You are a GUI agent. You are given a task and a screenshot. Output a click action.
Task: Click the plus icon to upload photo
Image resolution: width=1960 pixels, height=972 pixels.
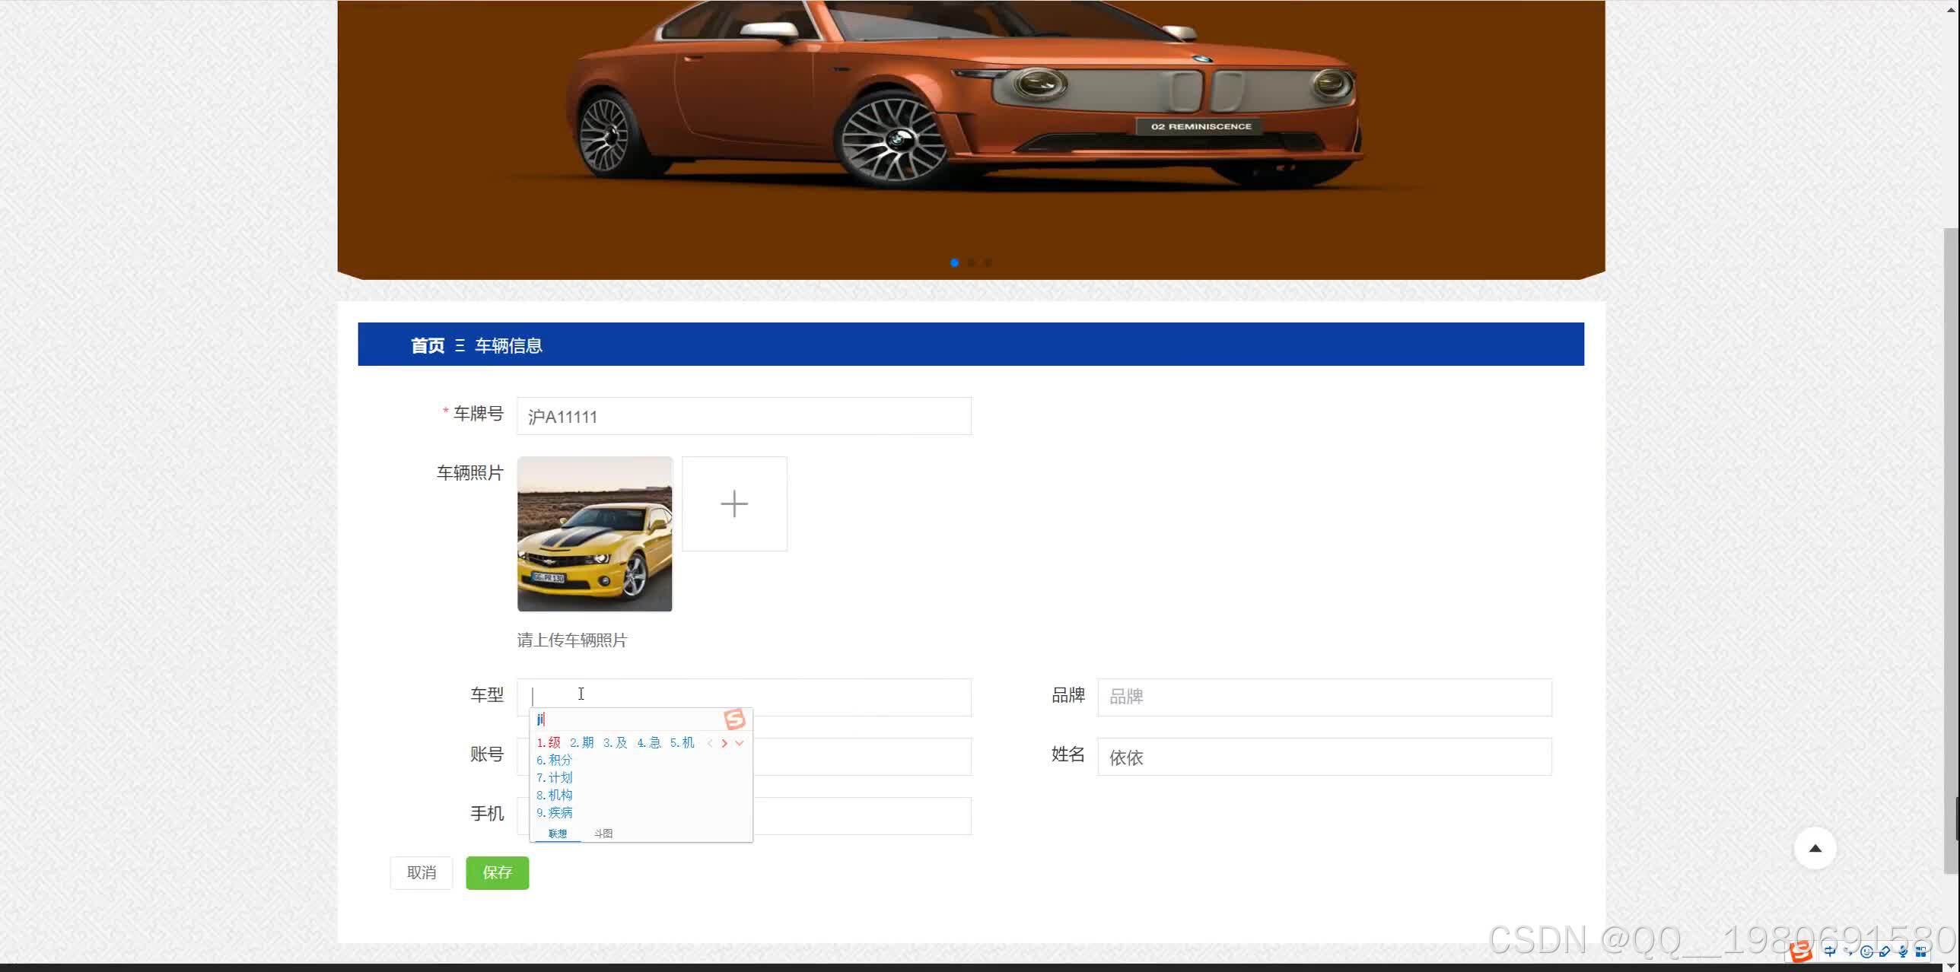[733, 503]
